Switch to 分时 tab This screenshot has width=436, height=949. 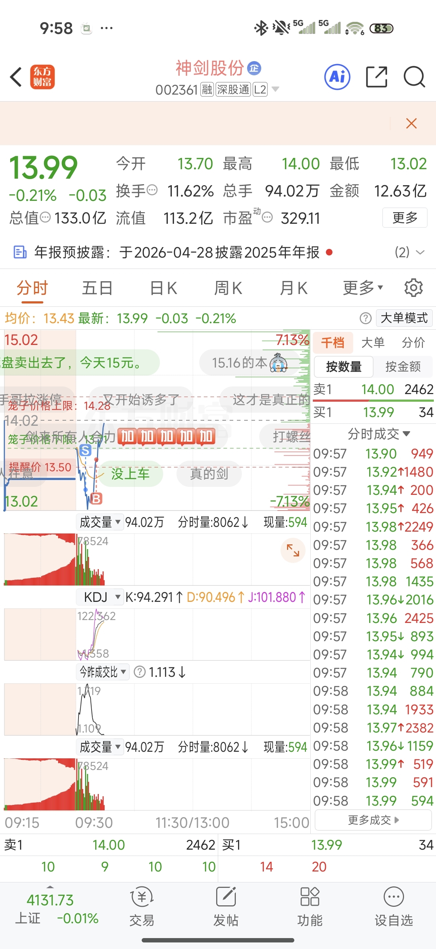(32, 288)
